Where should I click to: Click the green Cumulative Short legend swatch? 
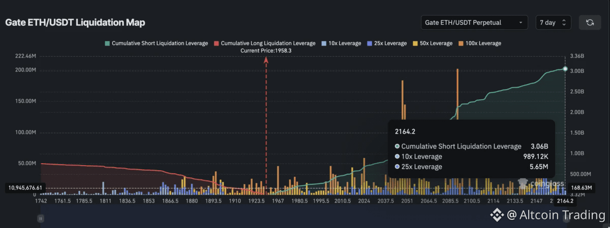[x=107, y=43]
